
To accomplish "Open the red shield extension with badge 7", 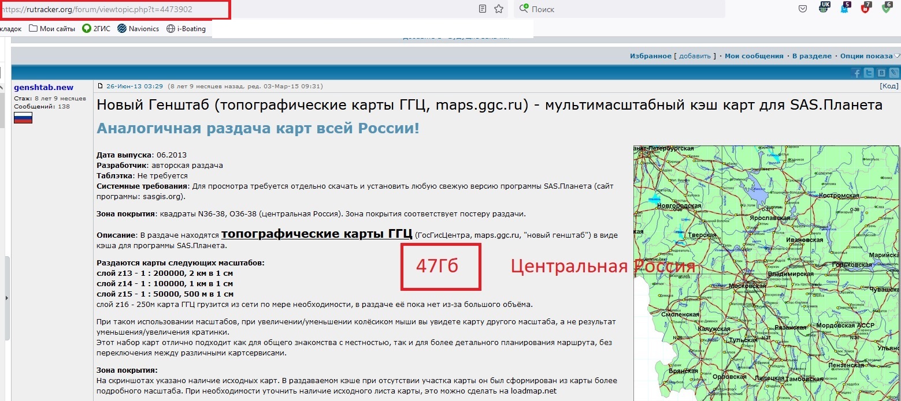I will click(x=865, y=9).
